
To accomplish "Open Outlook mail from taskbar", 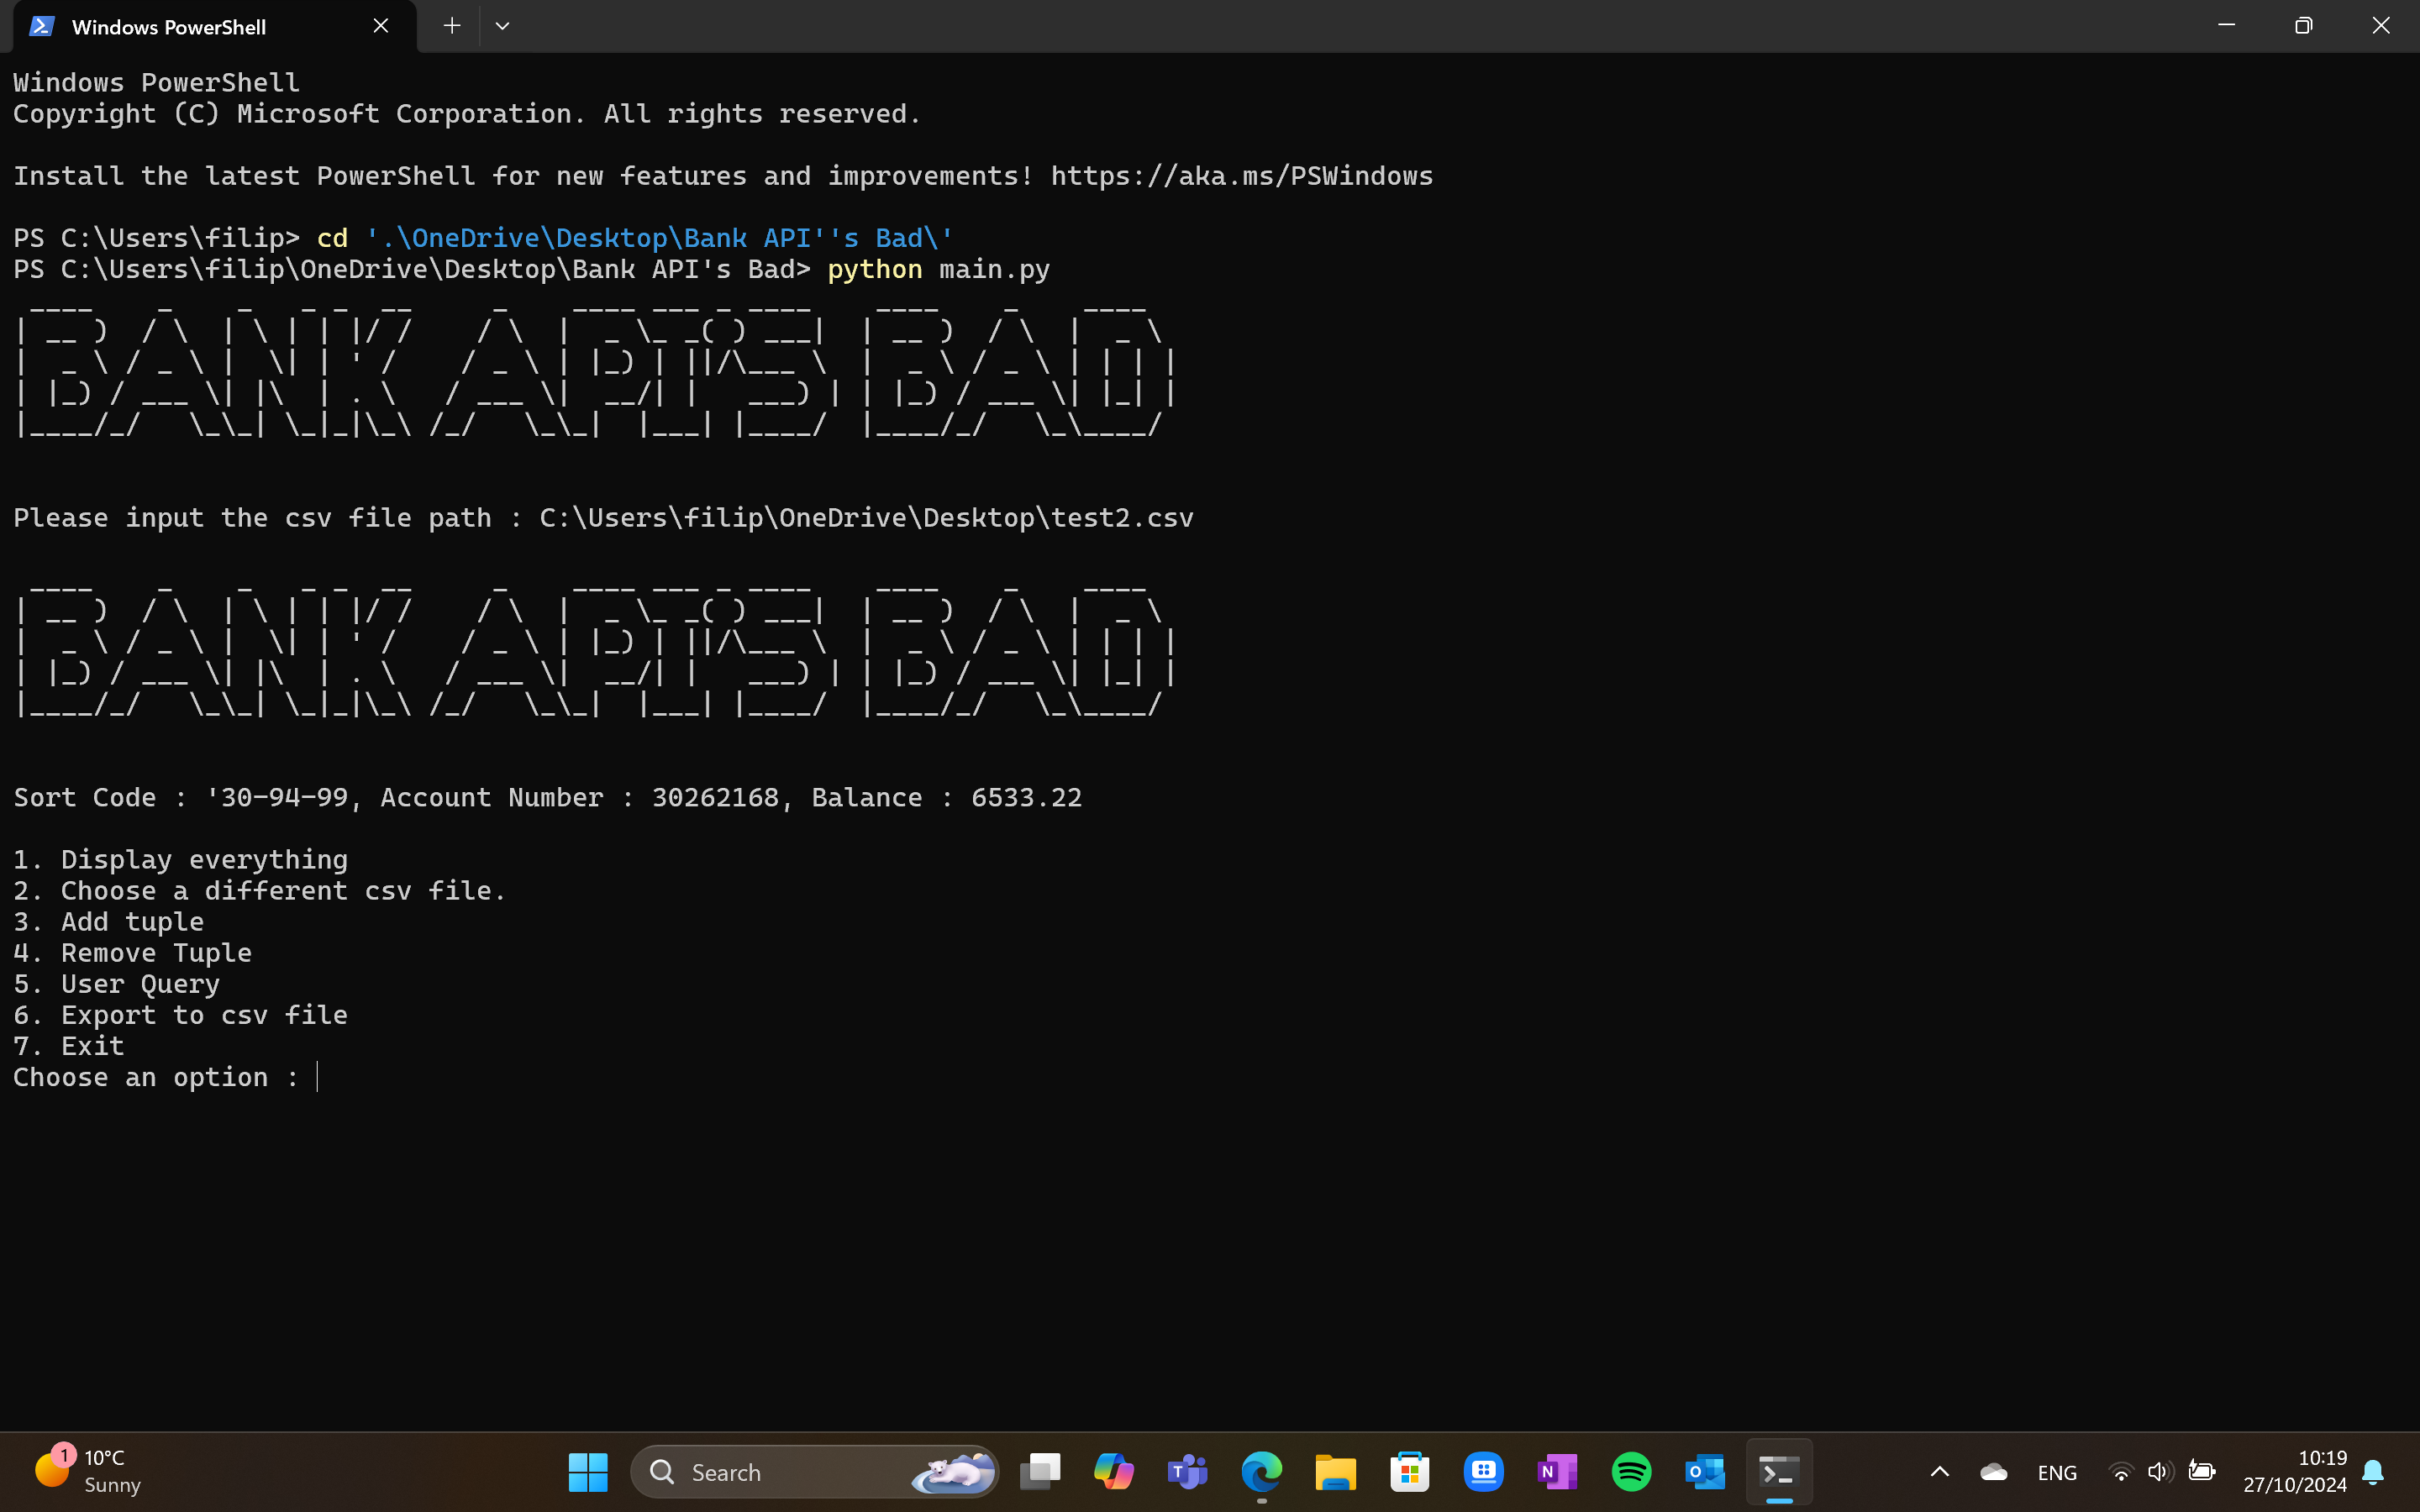I will coord(1705,1472).
